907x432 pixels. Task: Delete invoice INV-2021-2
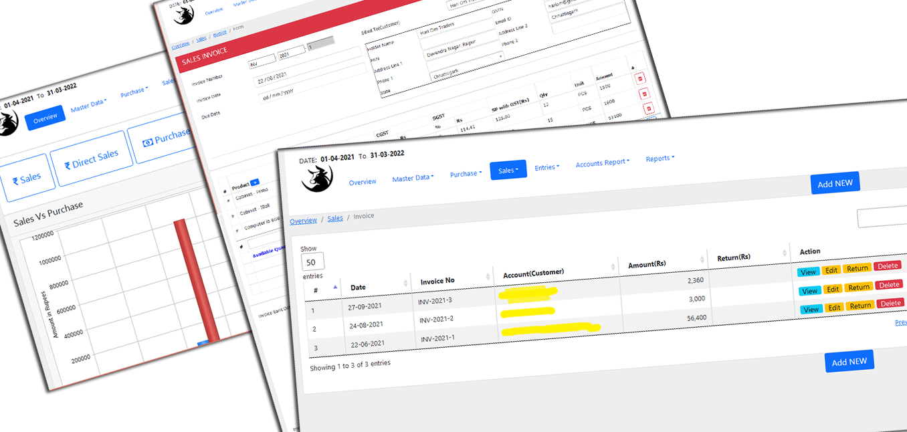click(x=889, y=285)
